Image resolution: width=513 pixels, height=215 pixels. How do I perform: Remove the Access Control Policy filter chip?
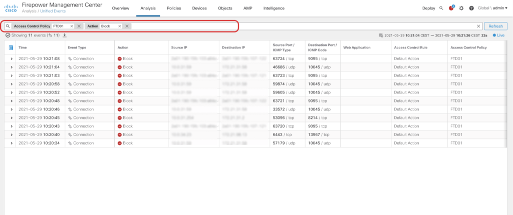pyautogui.click(x=79, y=26)
